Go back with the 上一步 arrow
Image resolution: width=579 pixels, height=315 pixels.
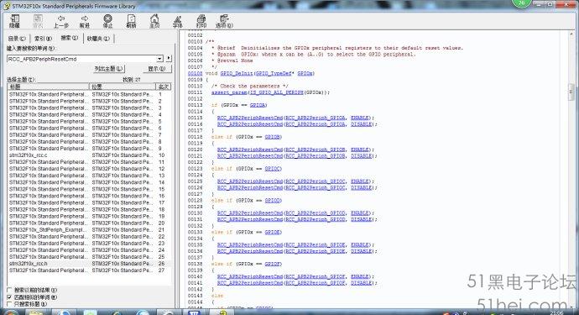(61, 21)
